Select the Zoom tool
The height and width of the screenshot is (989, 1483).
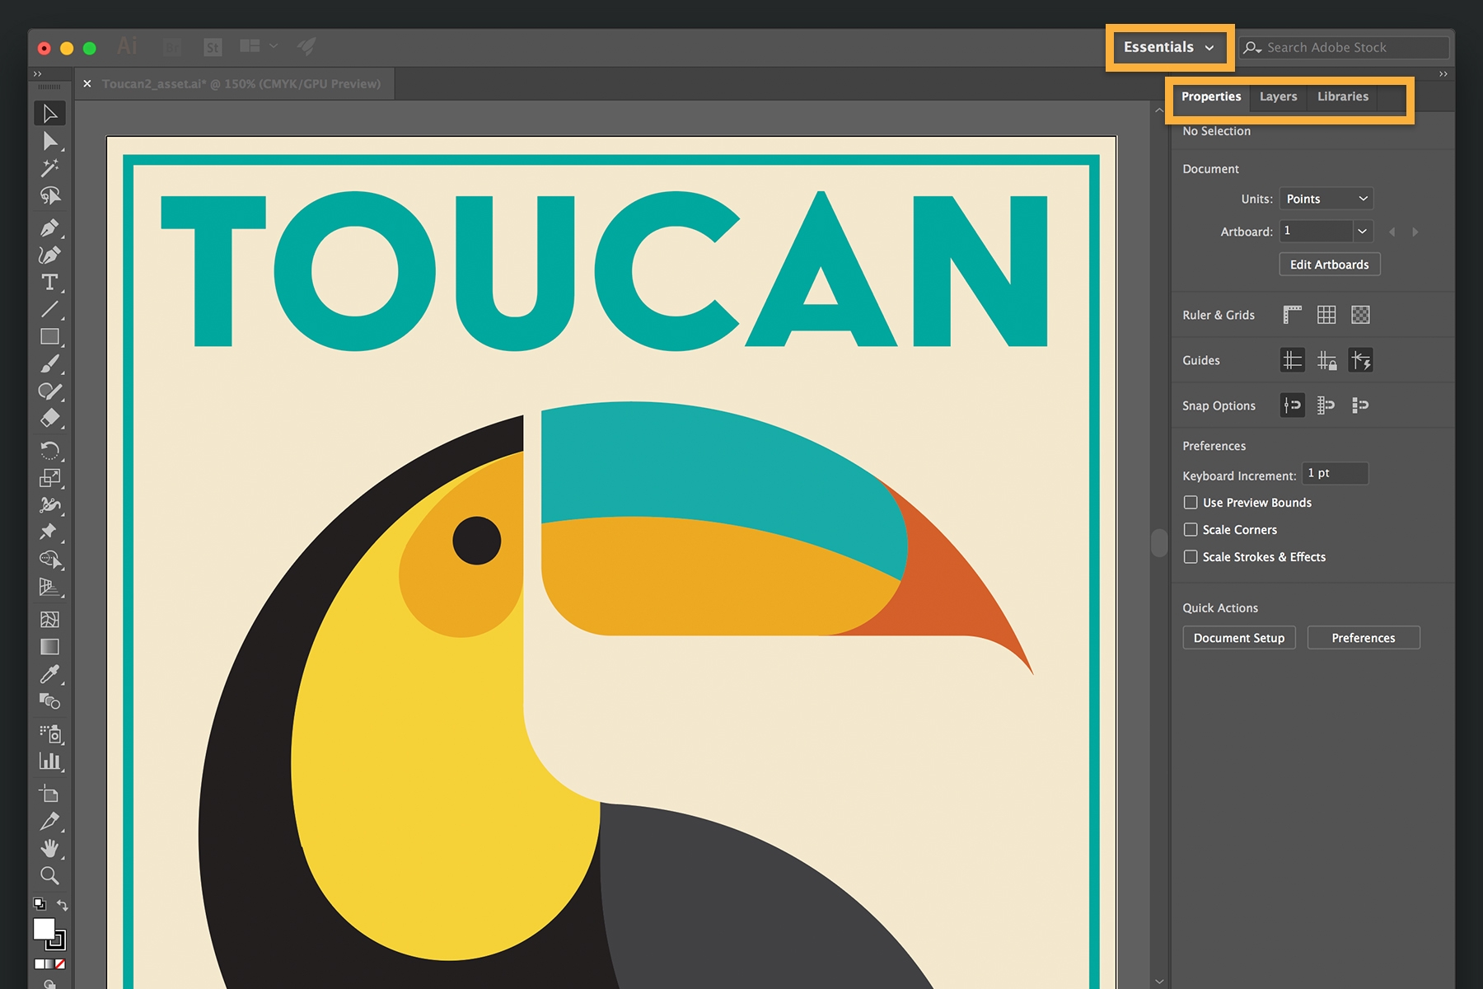[x=49, y=876]
